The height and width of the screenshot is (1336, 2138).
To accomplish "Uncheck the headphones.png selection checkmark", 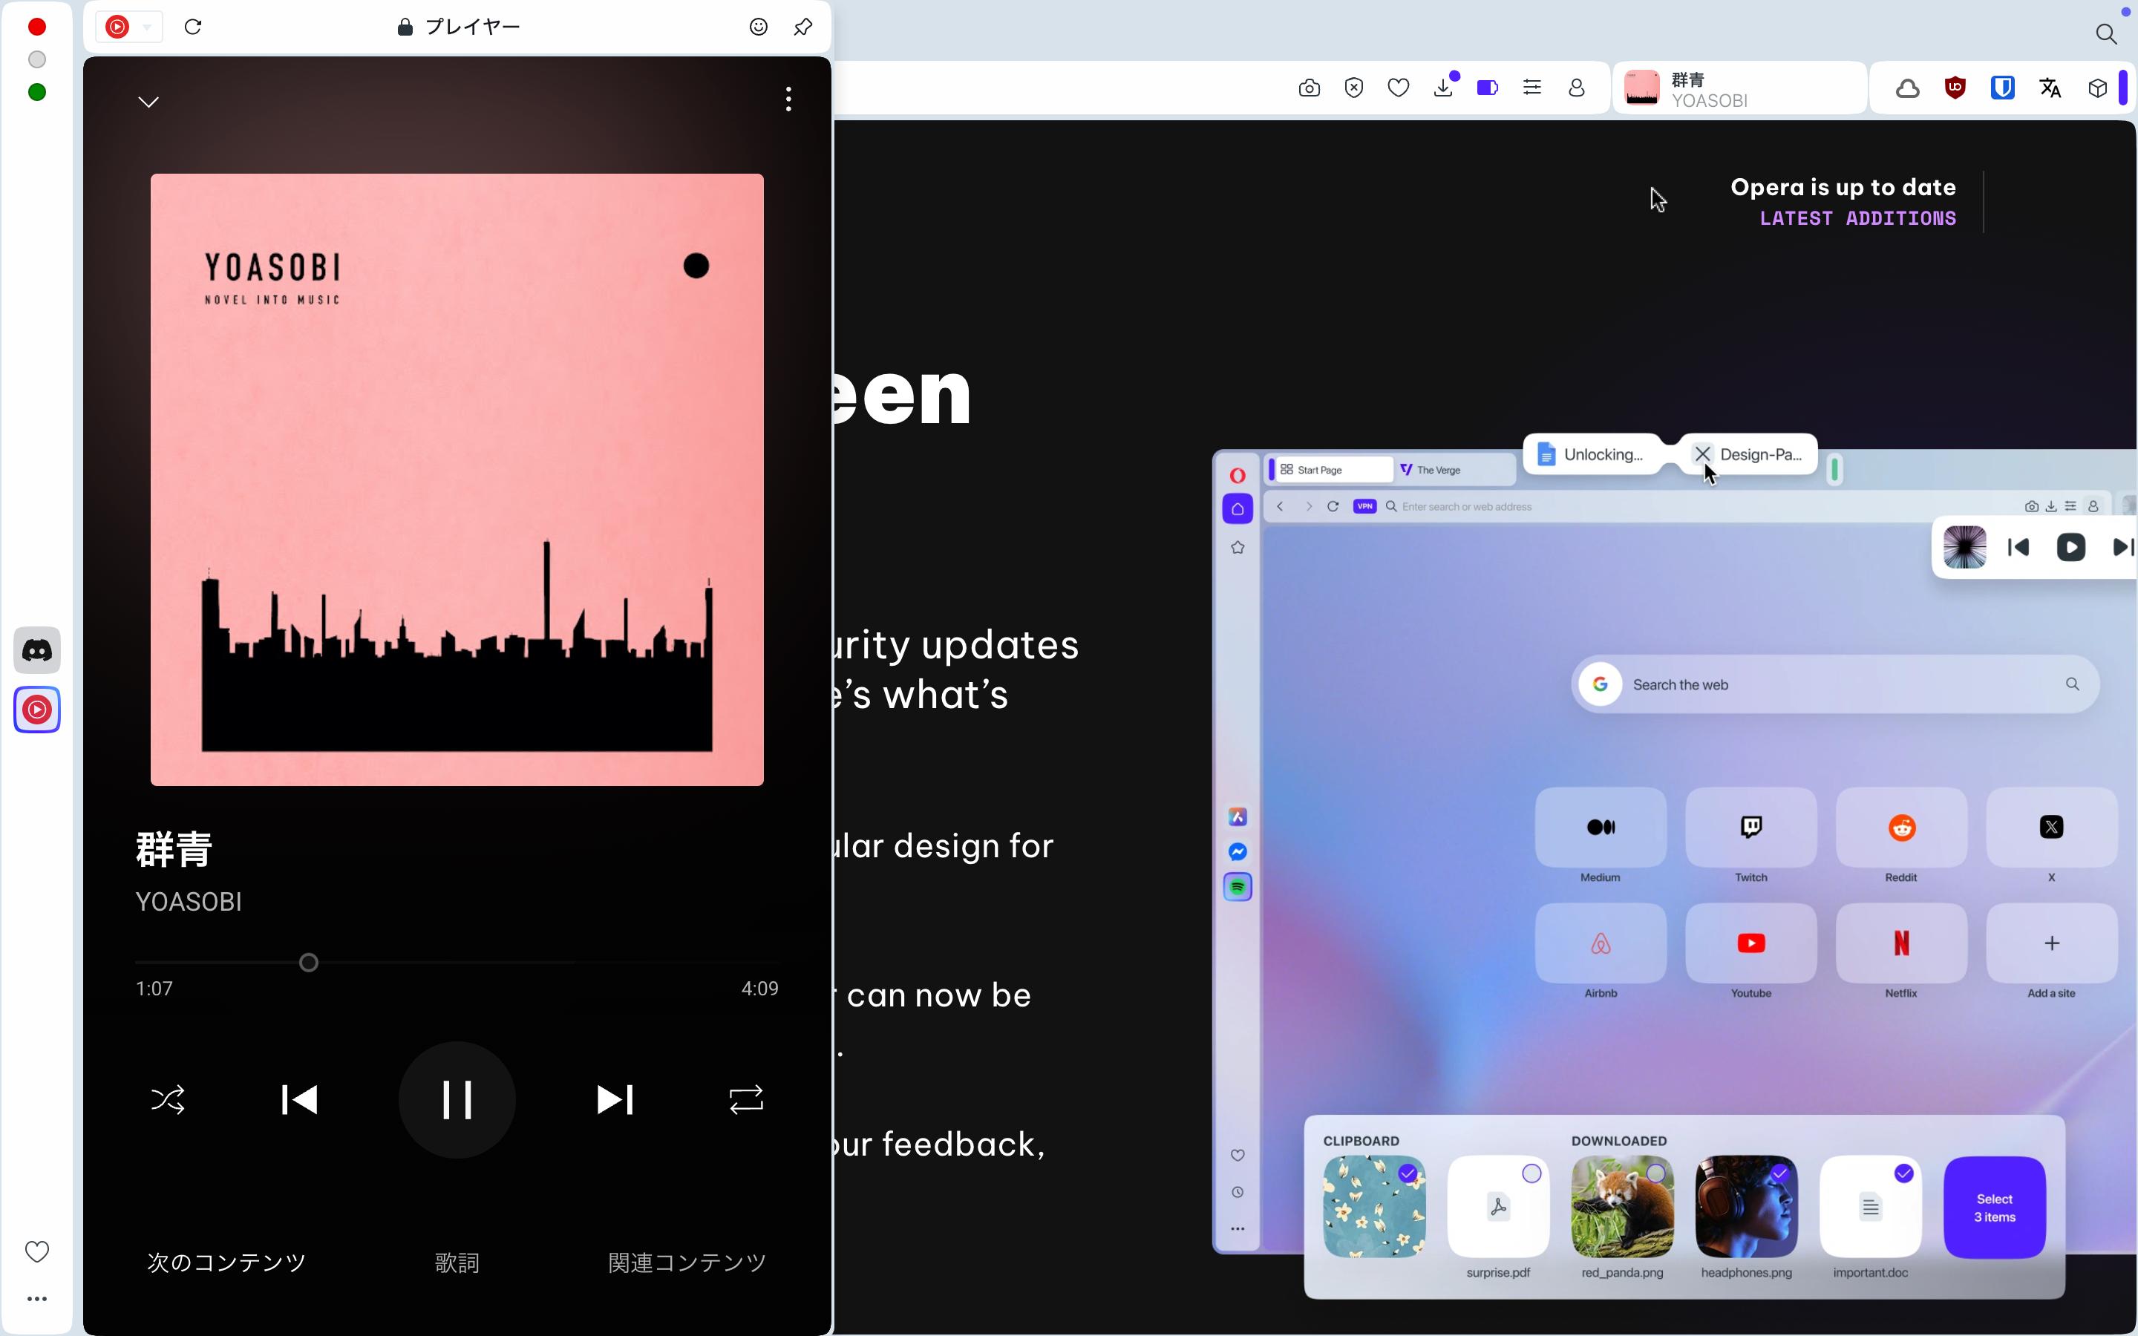I will [1779, 1173].
